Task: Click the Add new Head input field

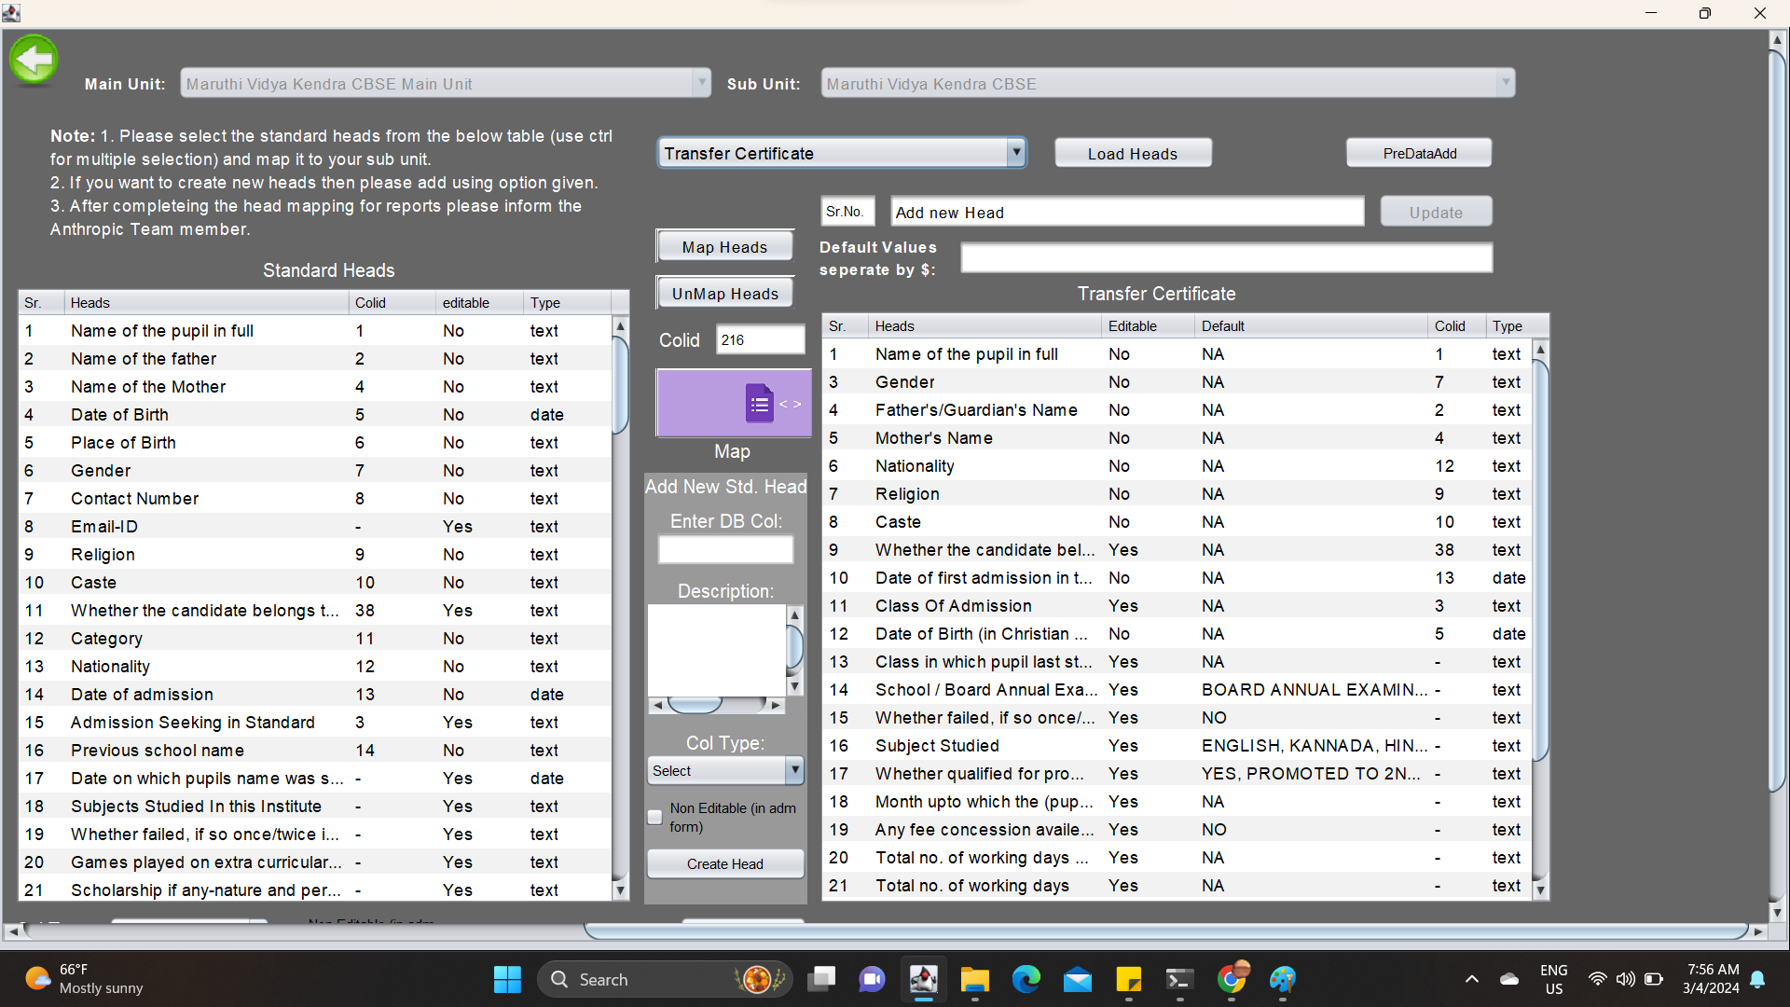Action: pos(1126,213)
